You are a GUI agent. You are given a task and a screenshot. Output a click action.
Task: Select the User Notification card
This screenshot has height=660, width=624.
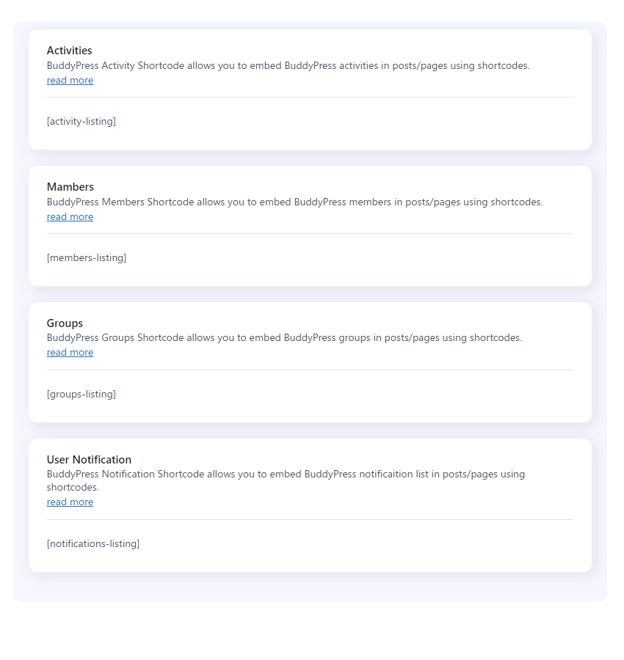[x=309, y=505]
